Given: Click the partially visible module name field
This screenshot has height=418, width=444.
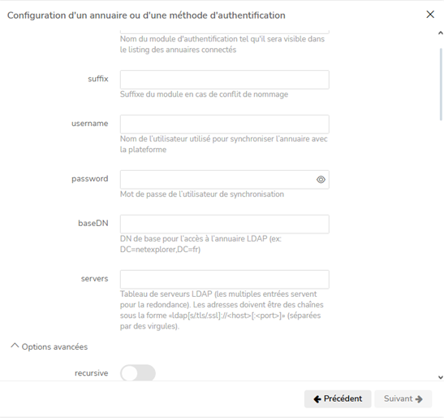Looking at the screenshot, I should click(225, 32).
